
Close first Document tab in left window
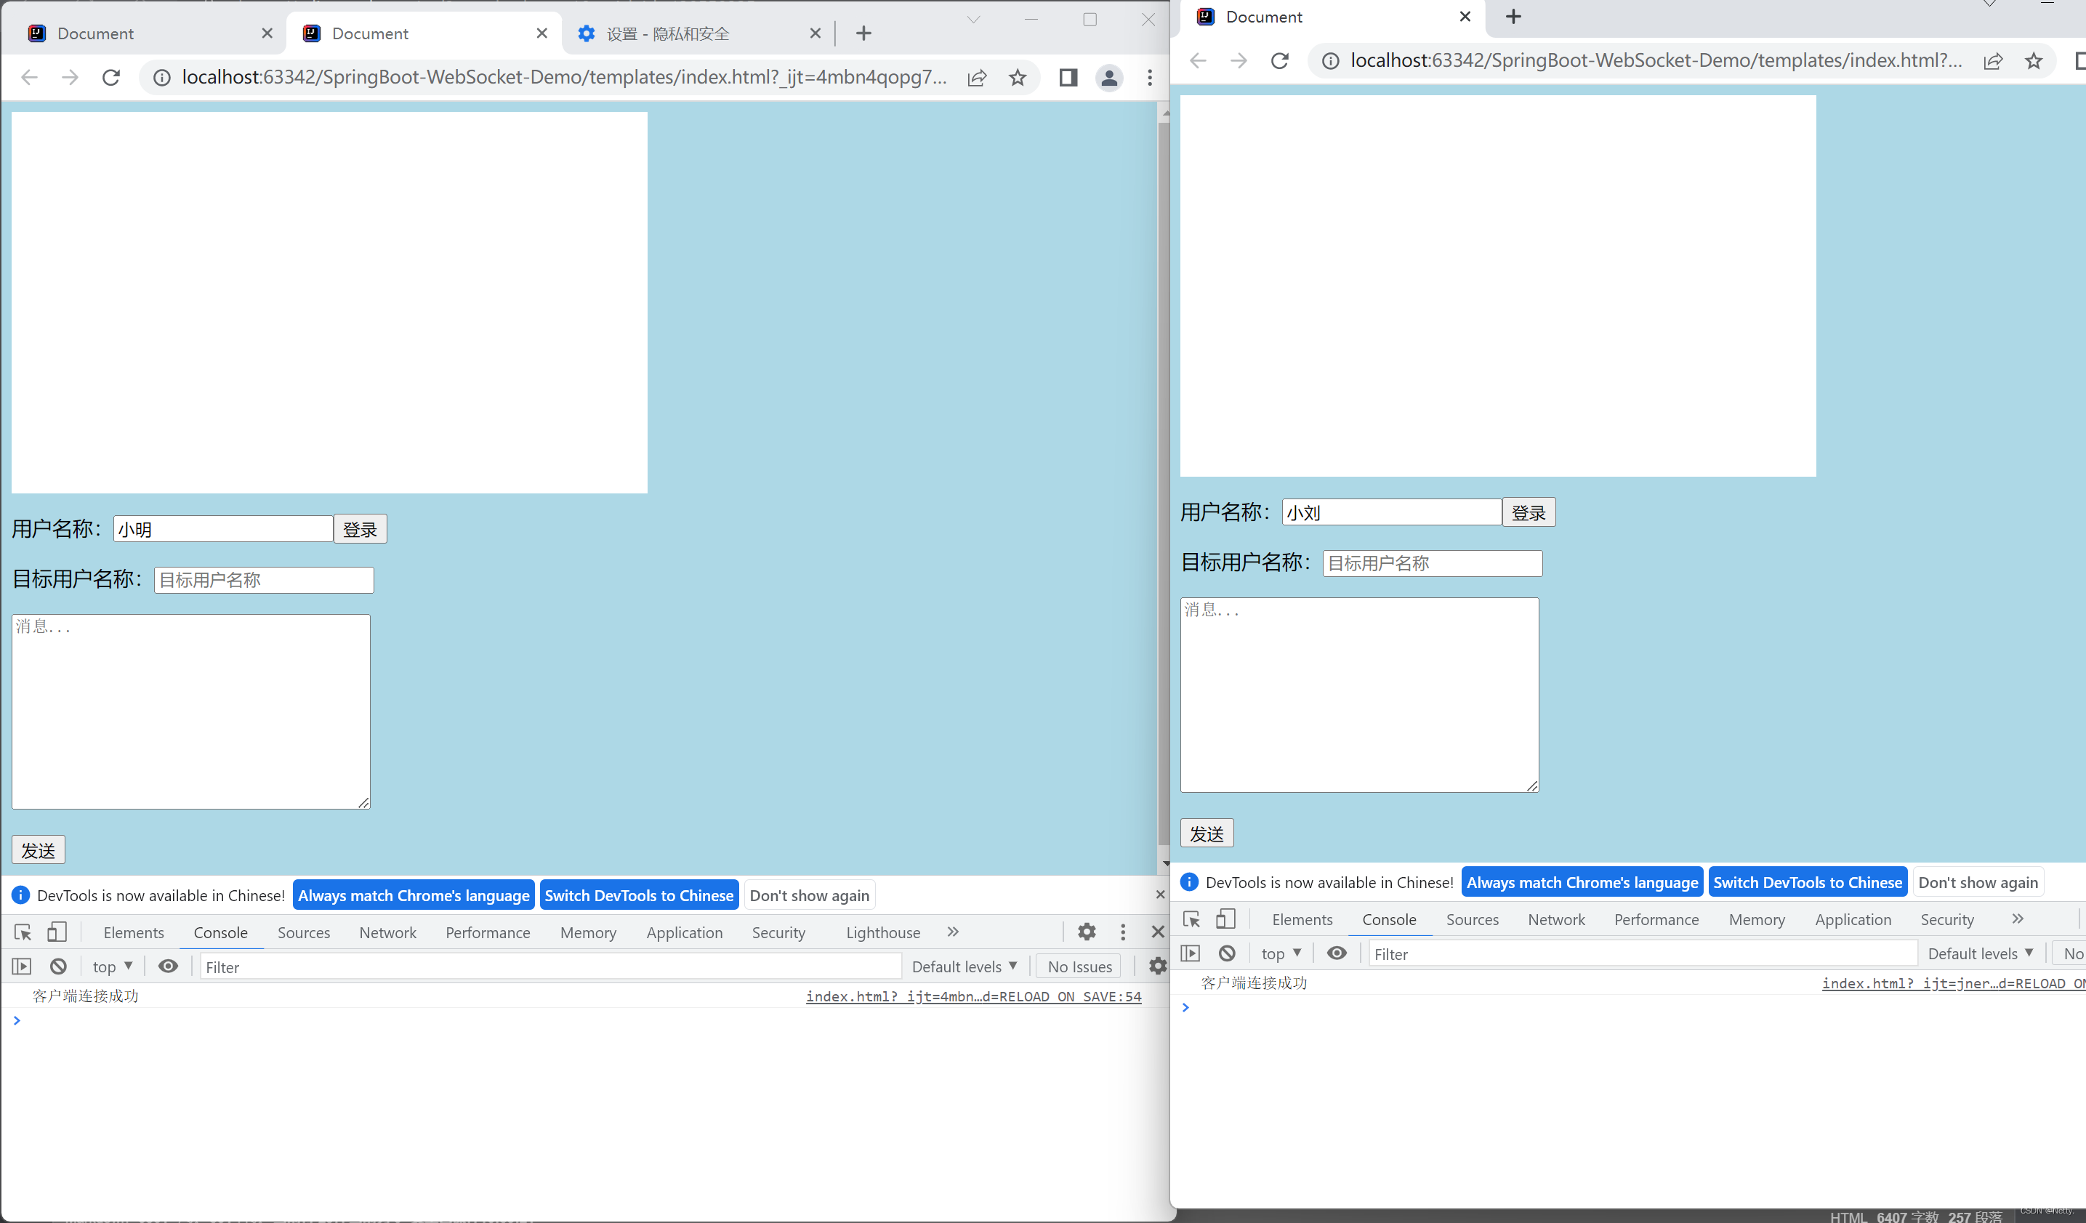[267, 33]
